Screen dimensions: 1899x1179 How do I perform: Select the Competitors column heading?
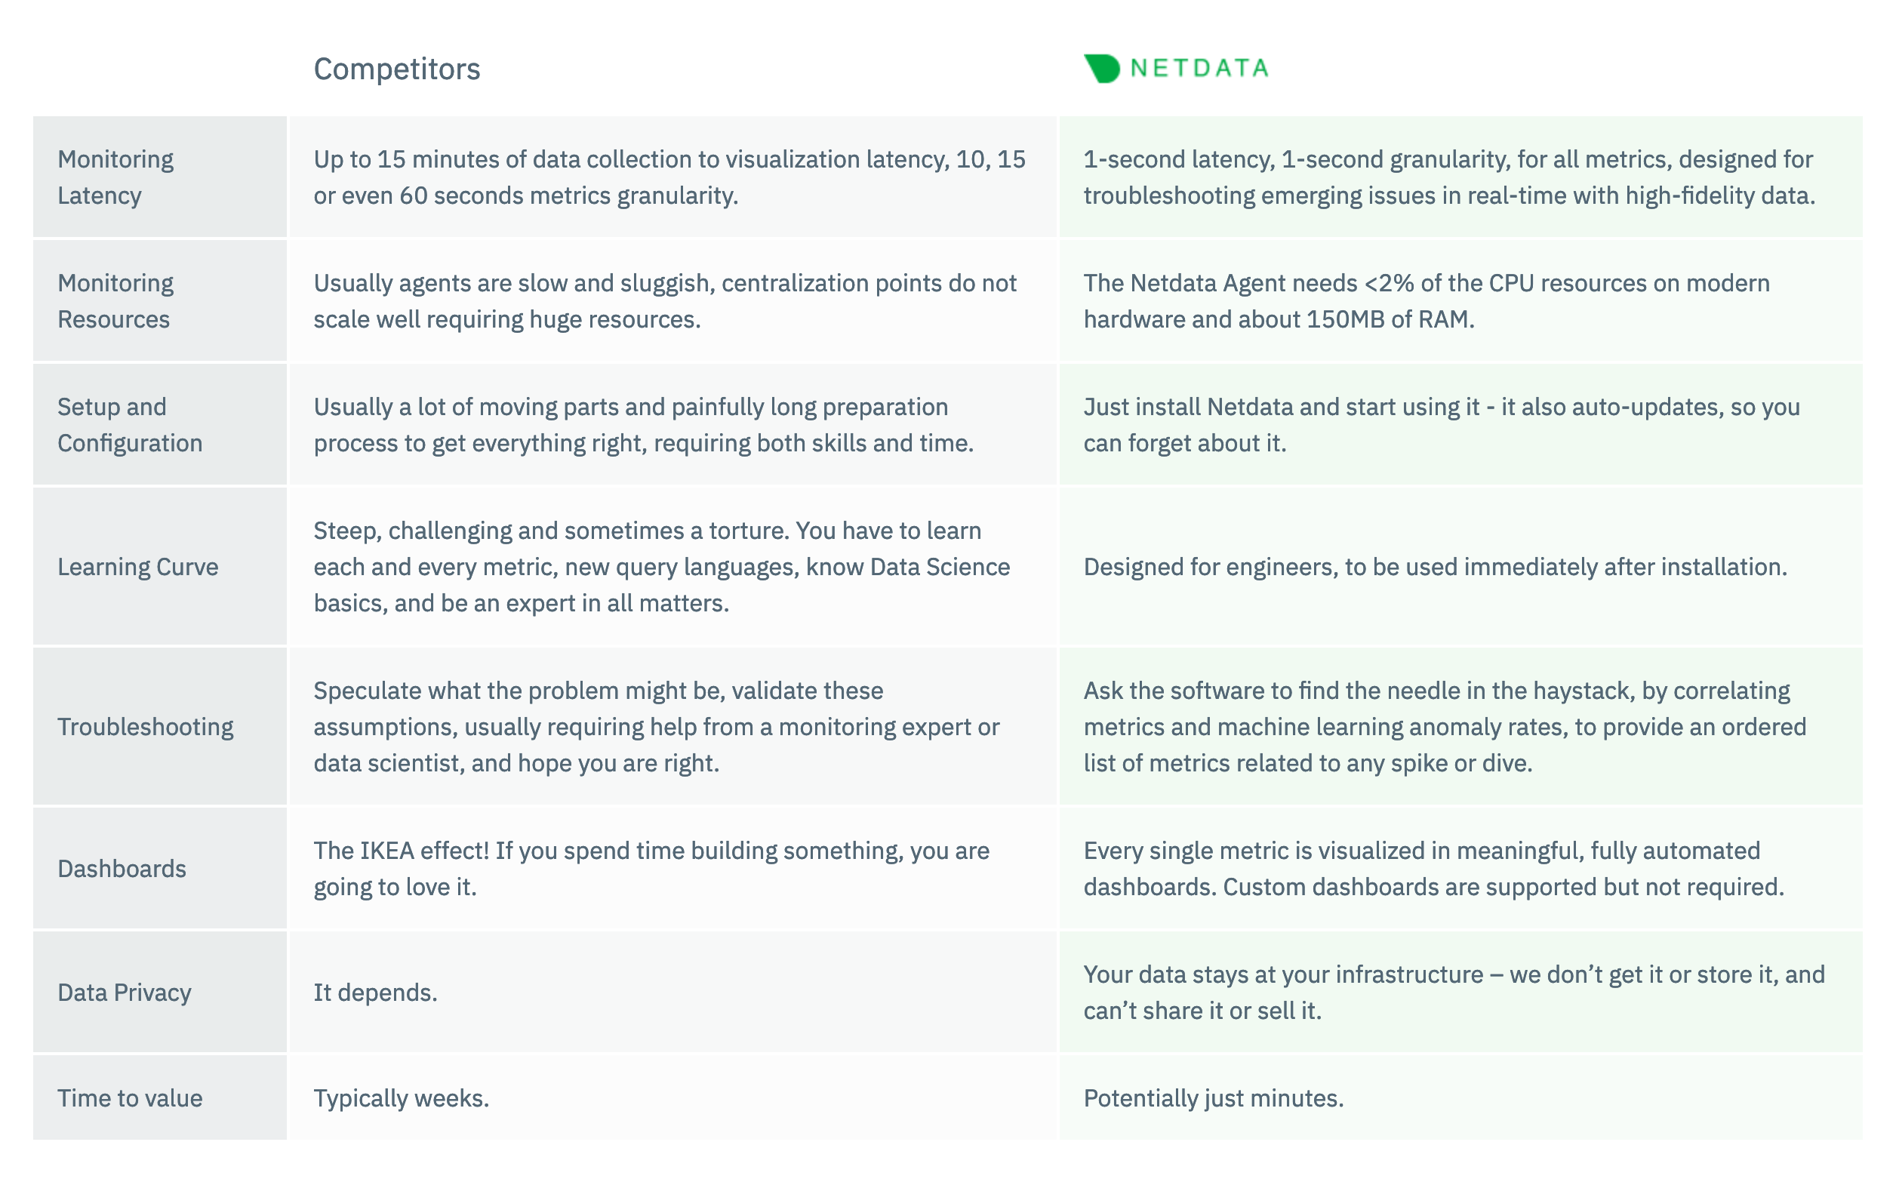point(397,69)
